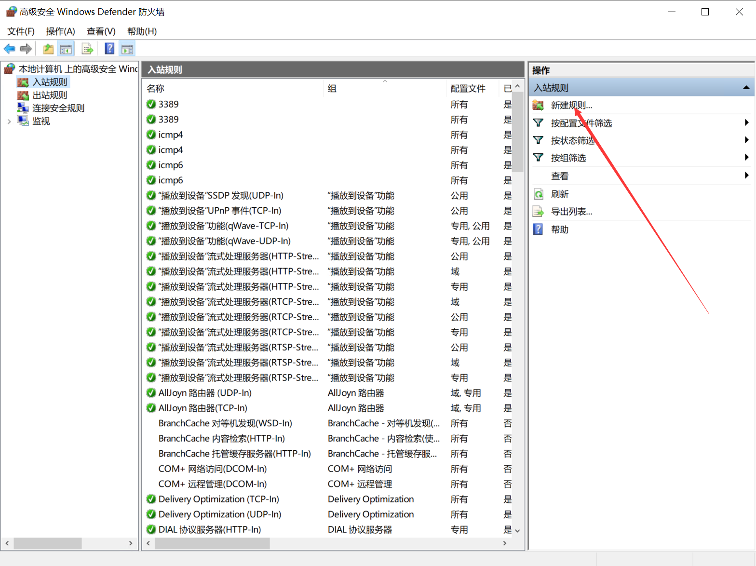
Task: Click the 导出列表 icon in actions pane
Action: [x=539, y=212]
